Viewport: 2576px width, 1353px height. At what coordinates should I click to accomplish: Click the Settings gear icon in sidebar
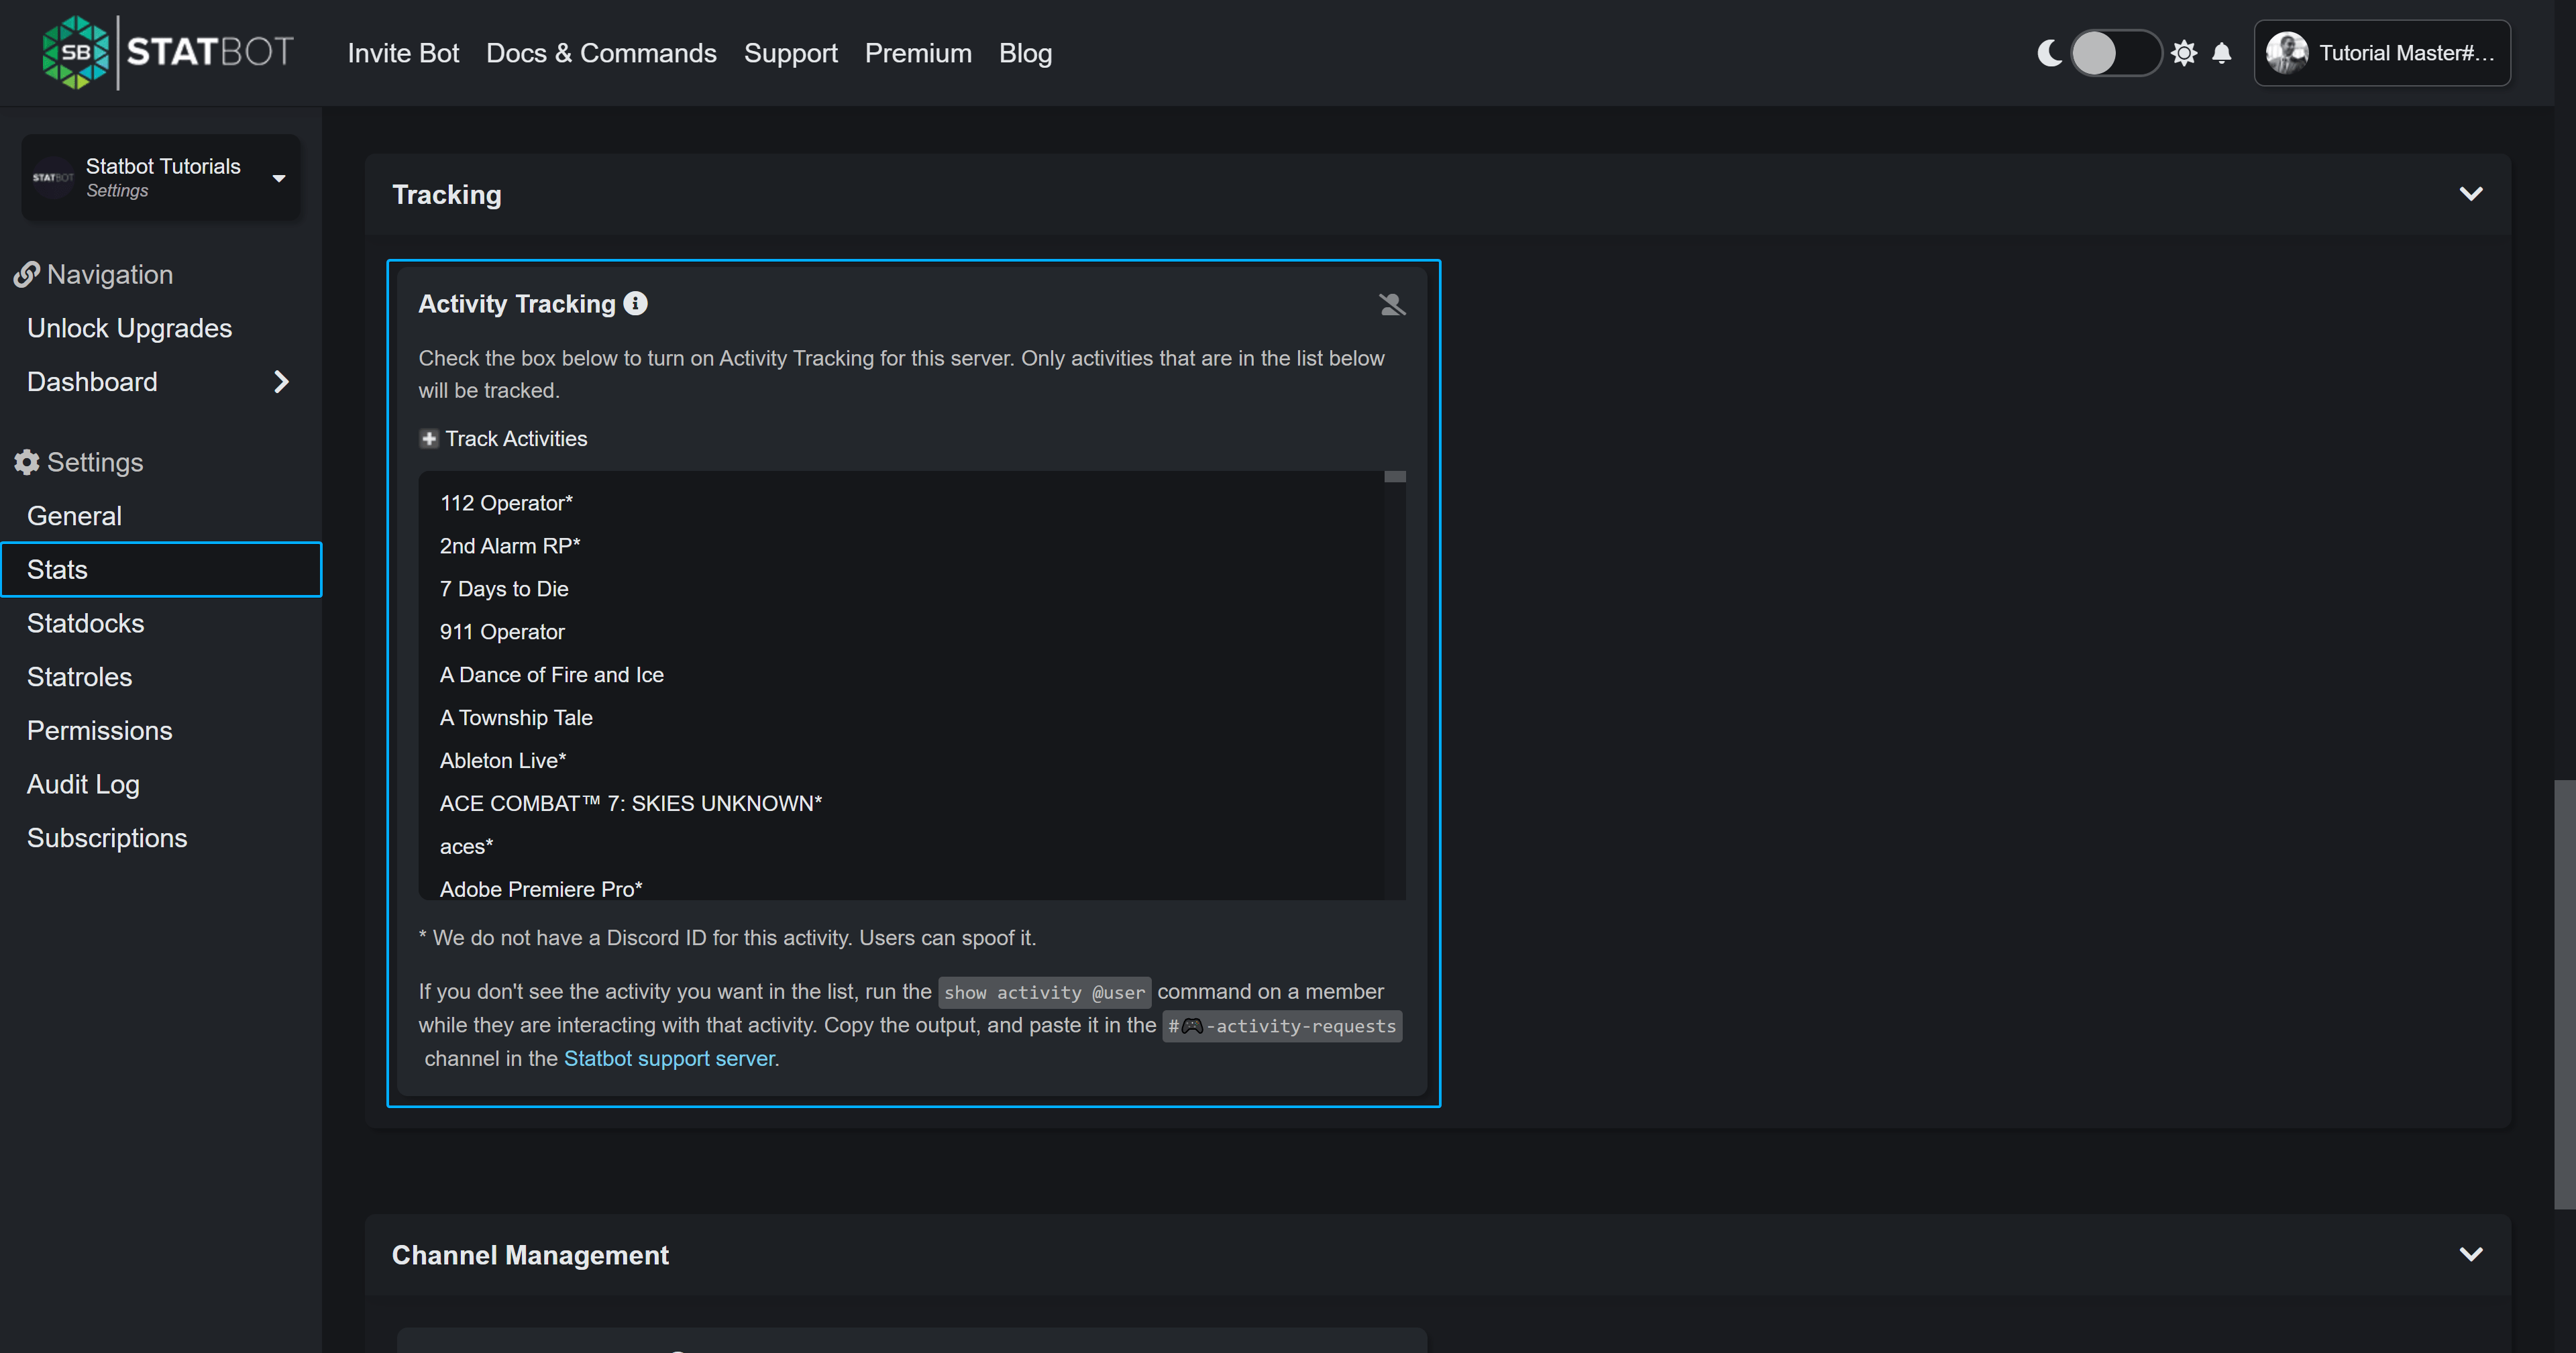[26, 462]
